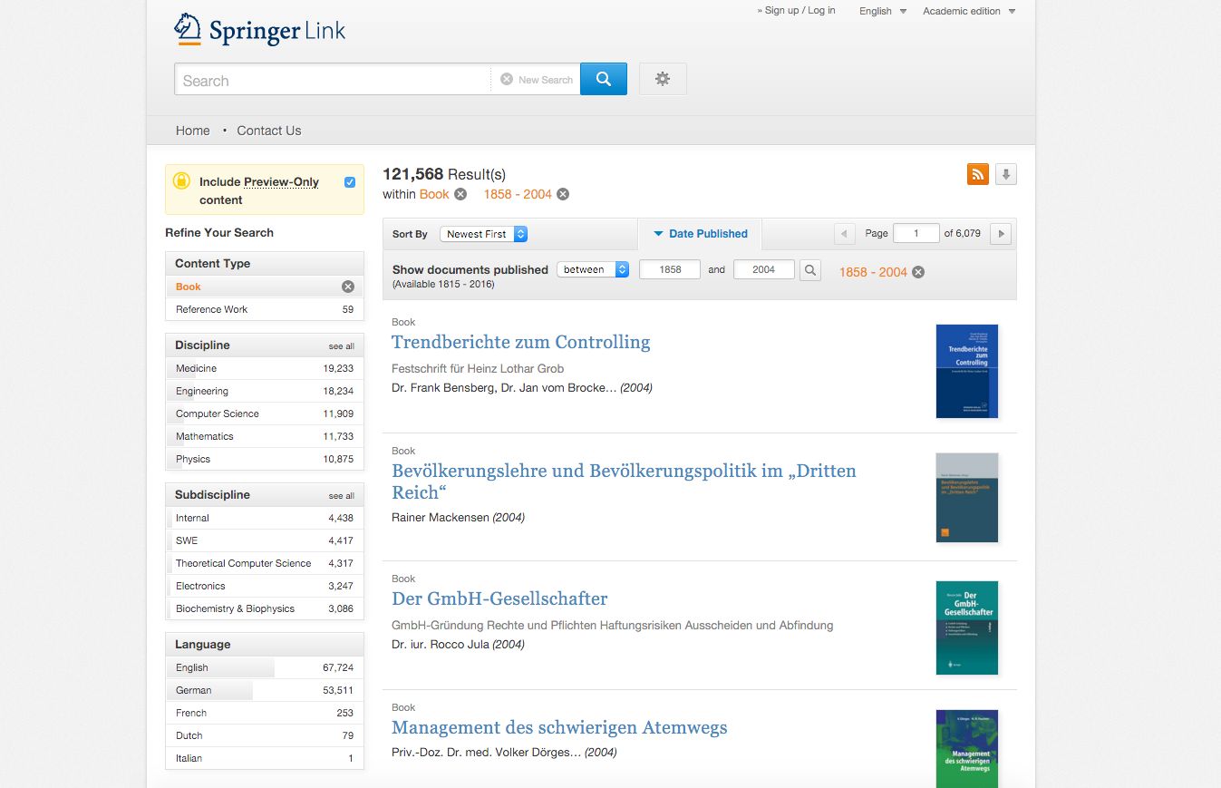Screen dimensions: 1221x788
Task: Filter results by German language
Action: pos(265,690)
